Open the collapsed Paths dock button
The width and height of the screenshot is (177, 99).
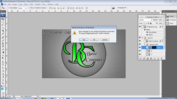[x=171, y=23]
